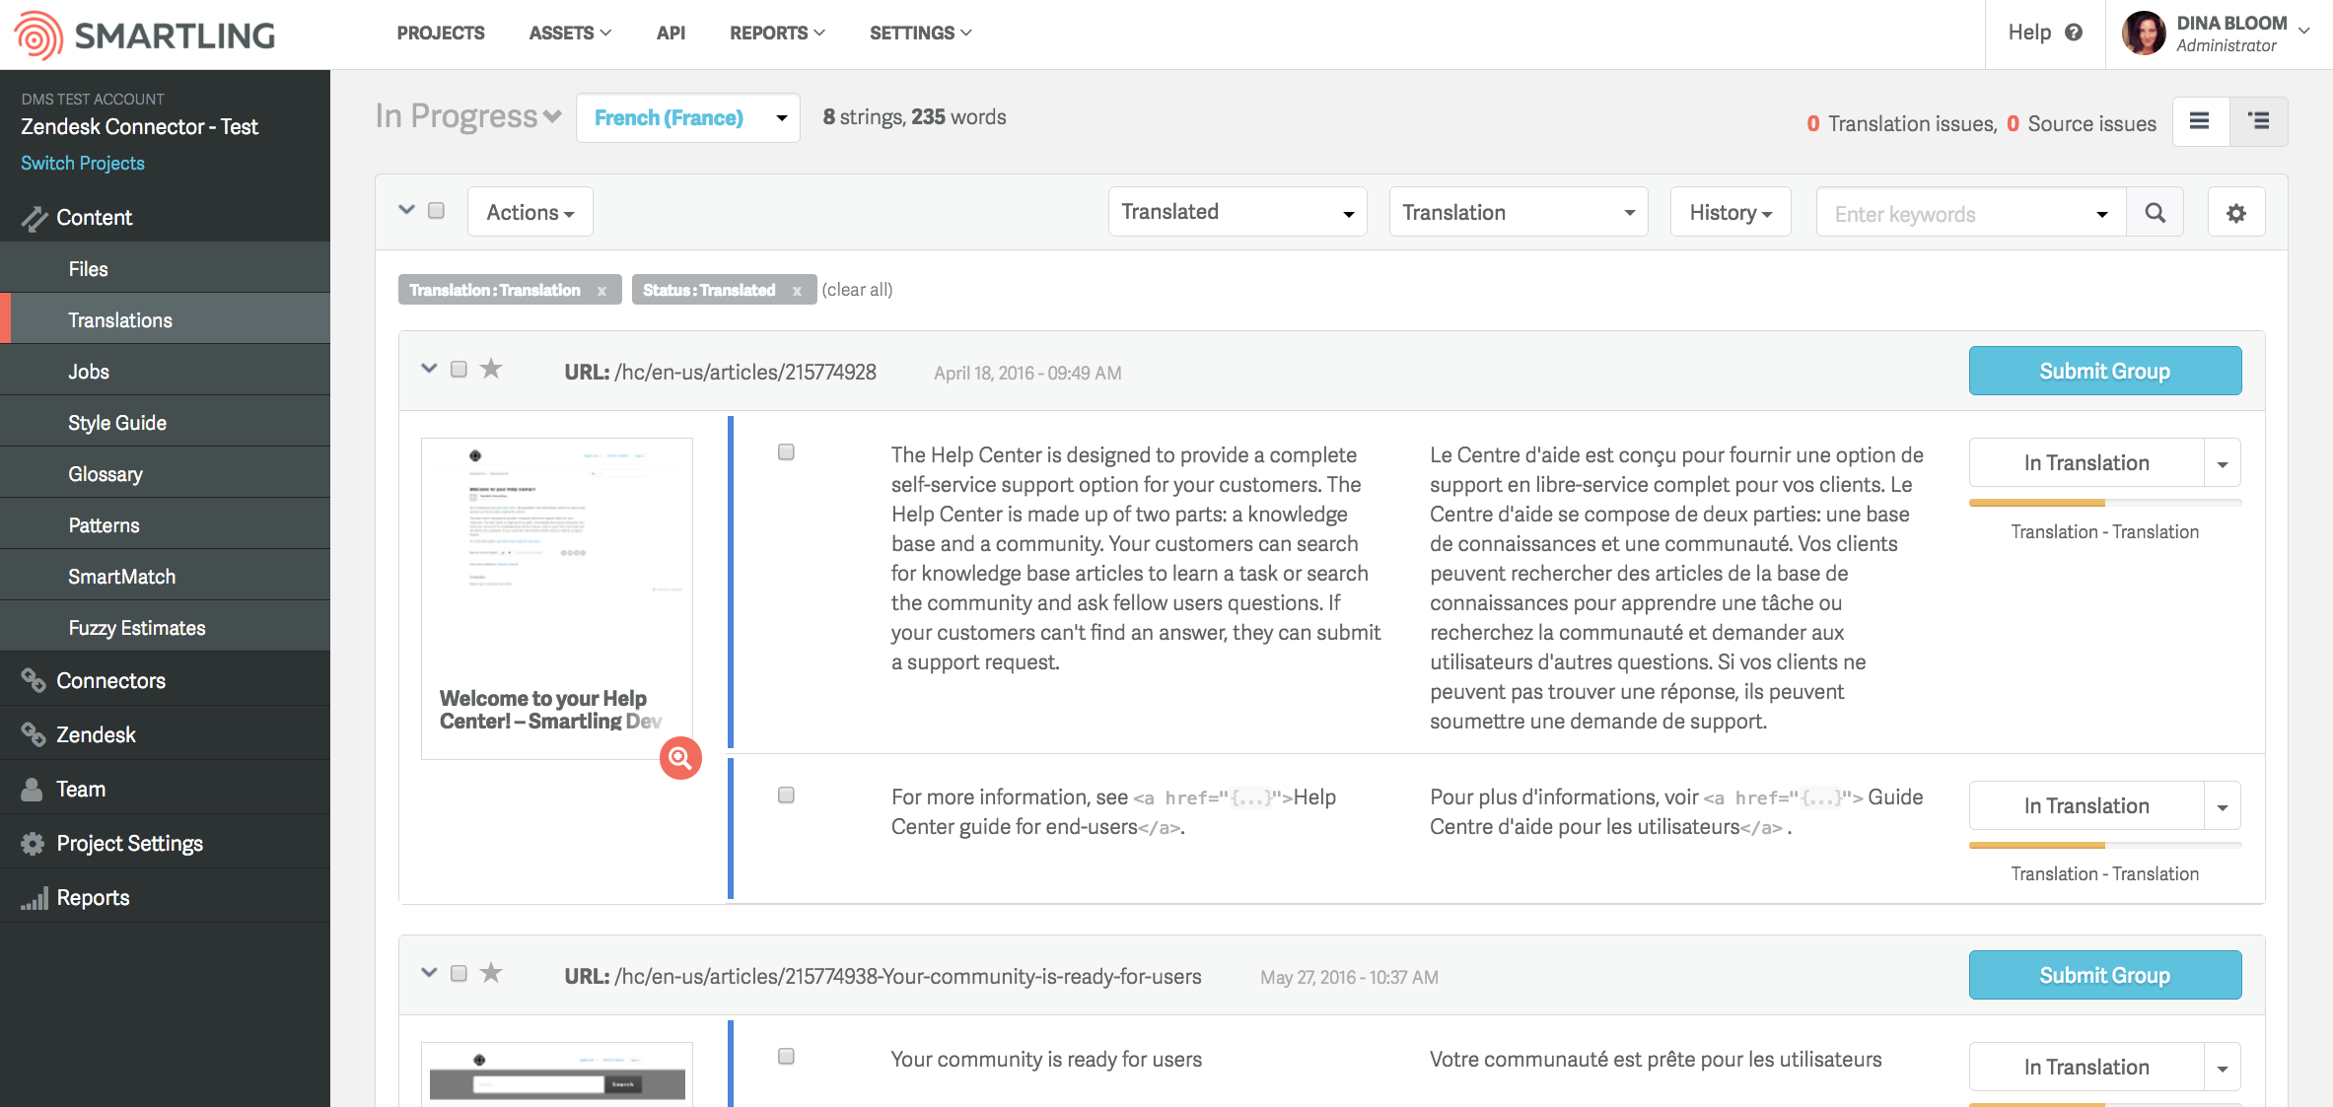Click workflow progress bar of first string
The height and width of the screenshot is (1107, 2333).
(2104, 503)
